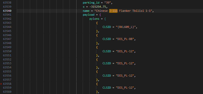This screenshot has width=203, height=94.
Task: Select line number 63539
Action: click(x=7, y=7)
